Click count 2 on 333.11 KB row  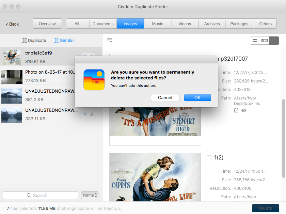92,114
